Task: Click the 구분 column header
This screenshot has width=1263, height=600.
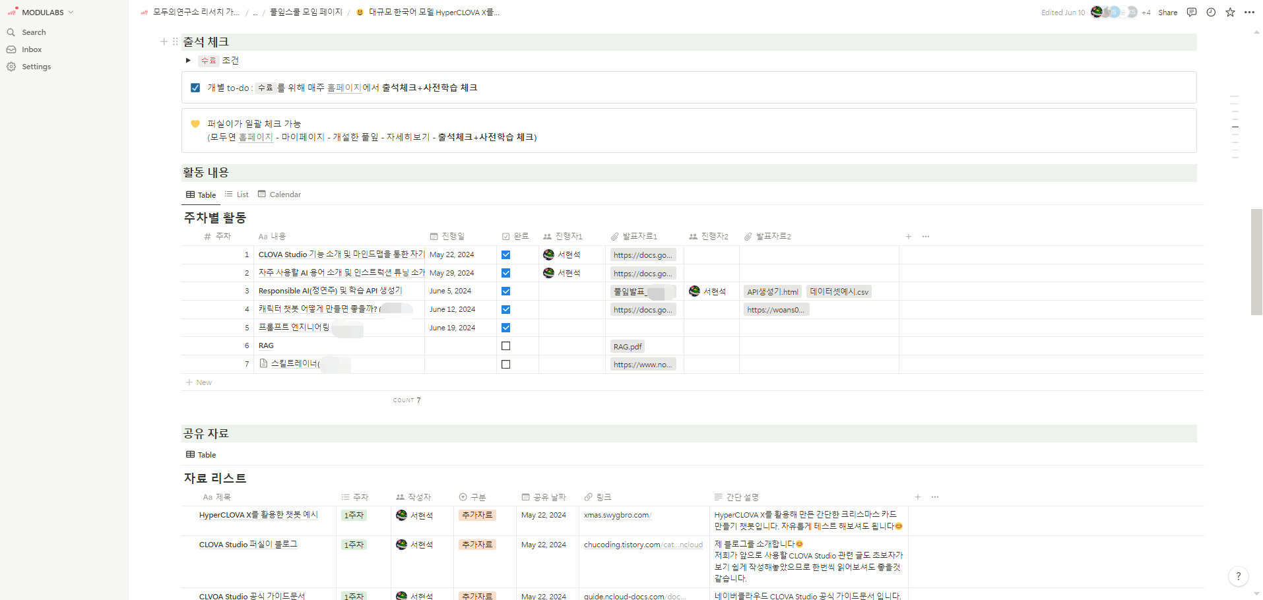Action: [x=472, y=497]
